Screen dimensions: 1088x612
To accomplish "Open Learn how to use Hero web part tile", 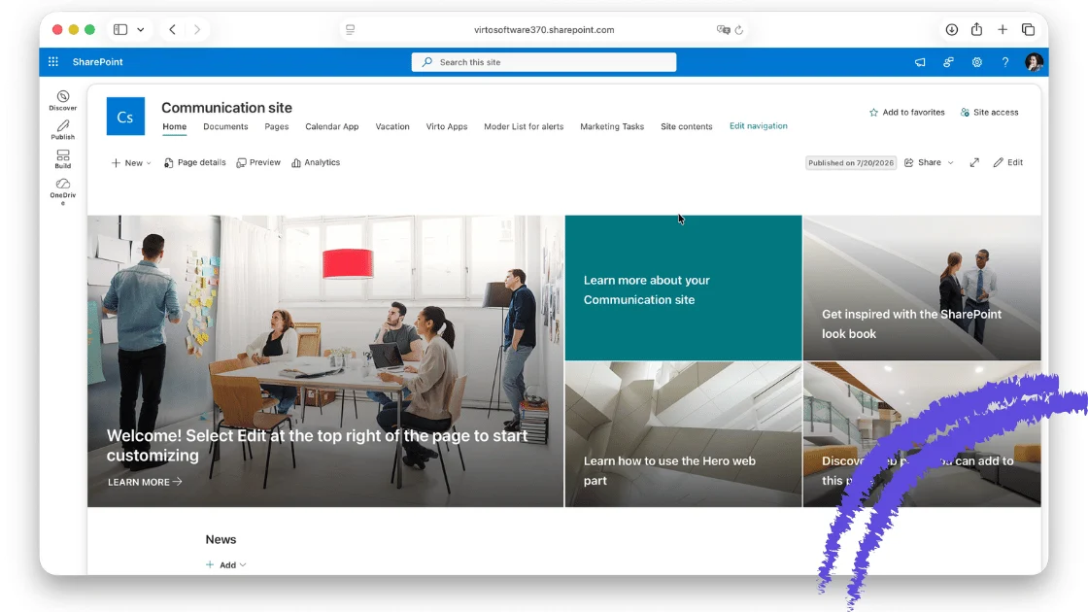I will pos(684,434).
